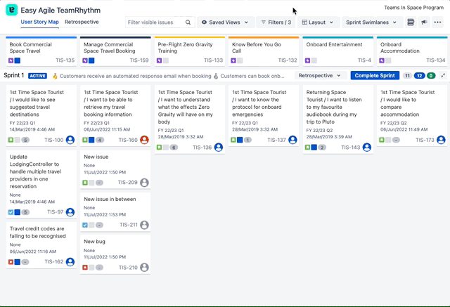Click the Know Before You Go Call epic title

[x=257, y=48]
